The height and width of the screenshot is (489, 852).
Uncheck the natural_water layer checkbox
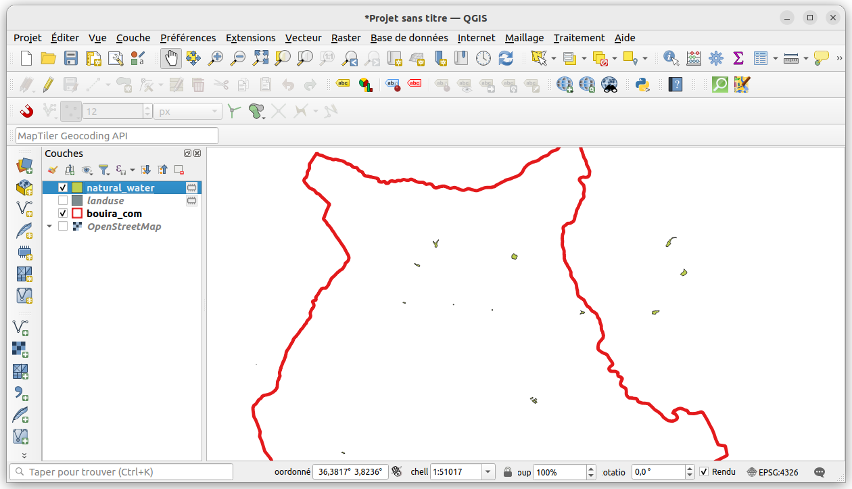(x=63, y=188)
